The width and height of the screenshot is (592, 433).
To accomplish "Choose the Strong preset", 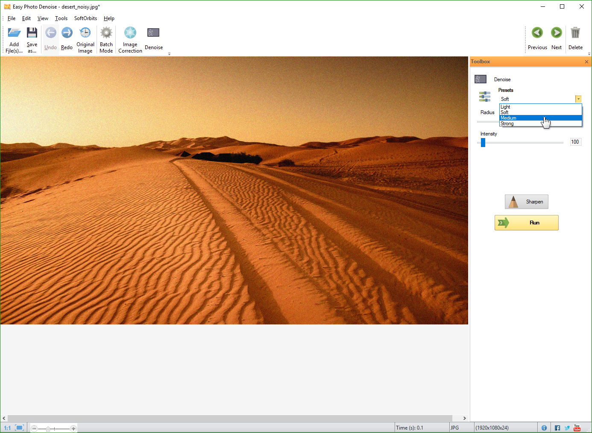I will (541, 124).
